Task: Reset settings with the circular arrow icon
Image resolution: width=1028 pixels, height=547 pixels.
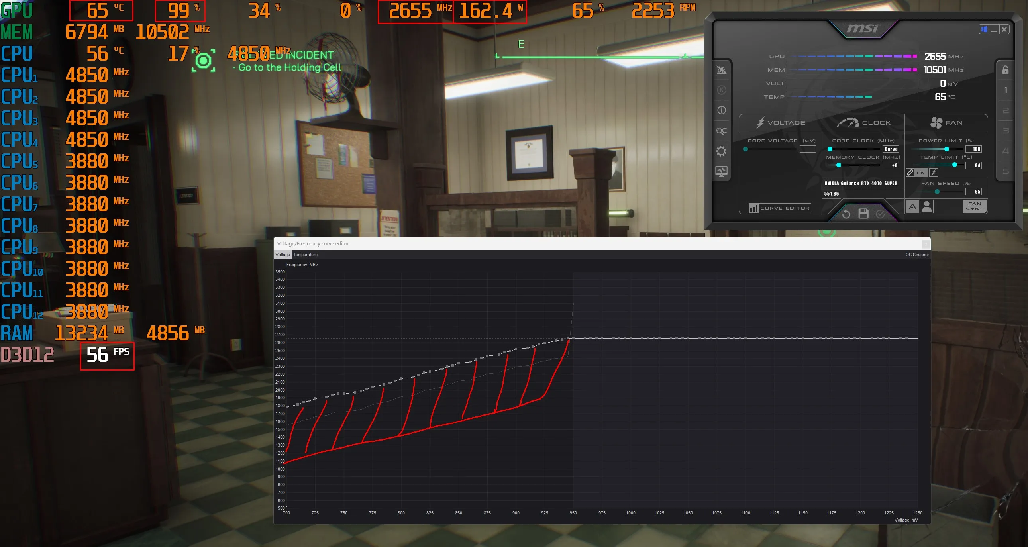Action: tap(846, 214)
